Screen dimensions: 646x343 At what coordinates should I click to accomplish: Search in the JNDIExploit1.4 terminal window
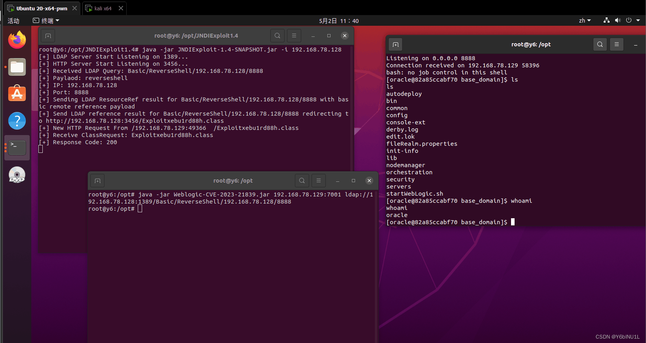coord(277,36)
